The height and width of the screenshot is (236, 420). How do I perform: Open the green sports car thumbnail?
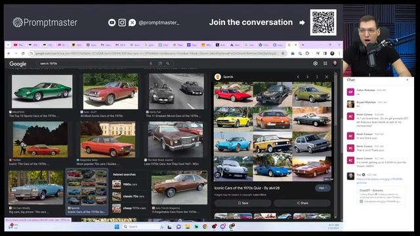(x=42, y=92)
